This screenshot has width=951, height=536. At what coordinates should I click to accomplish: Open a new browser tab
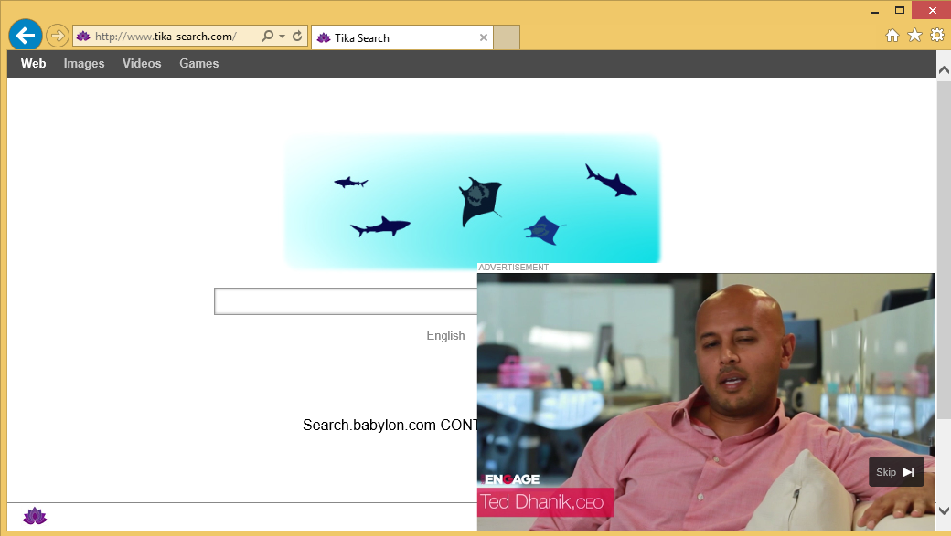(507, 37)
